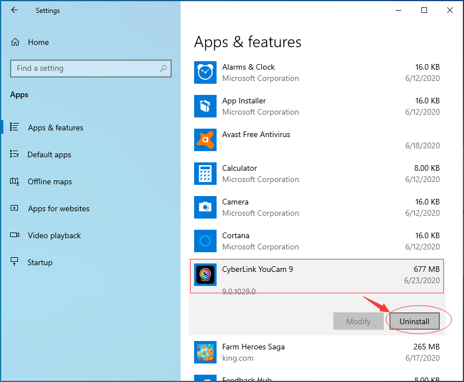
Task: Click the Camera entry name
Action: tap(235, 202)
